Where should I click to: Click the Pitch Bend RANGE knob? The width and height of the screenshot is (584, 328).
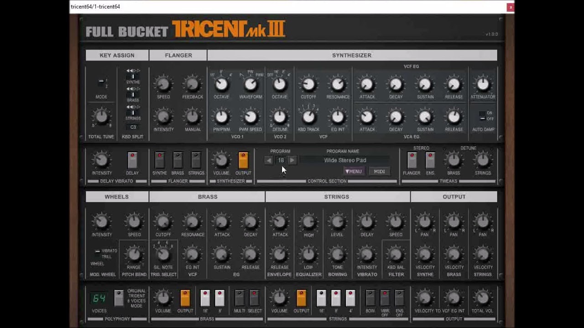click(x=134, y=255)
